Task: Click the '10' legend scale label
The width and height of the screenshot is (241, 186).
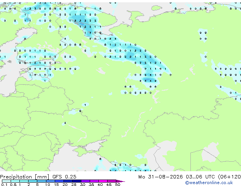Action: 48,184
